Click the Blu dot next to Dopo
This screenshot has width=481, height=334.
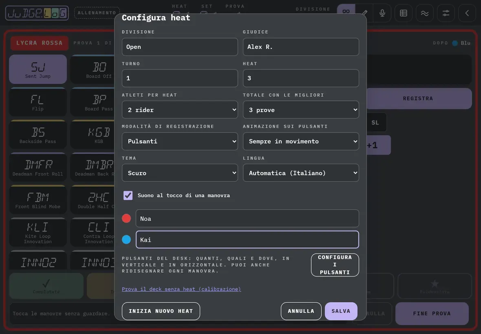[x=455, y=43]
